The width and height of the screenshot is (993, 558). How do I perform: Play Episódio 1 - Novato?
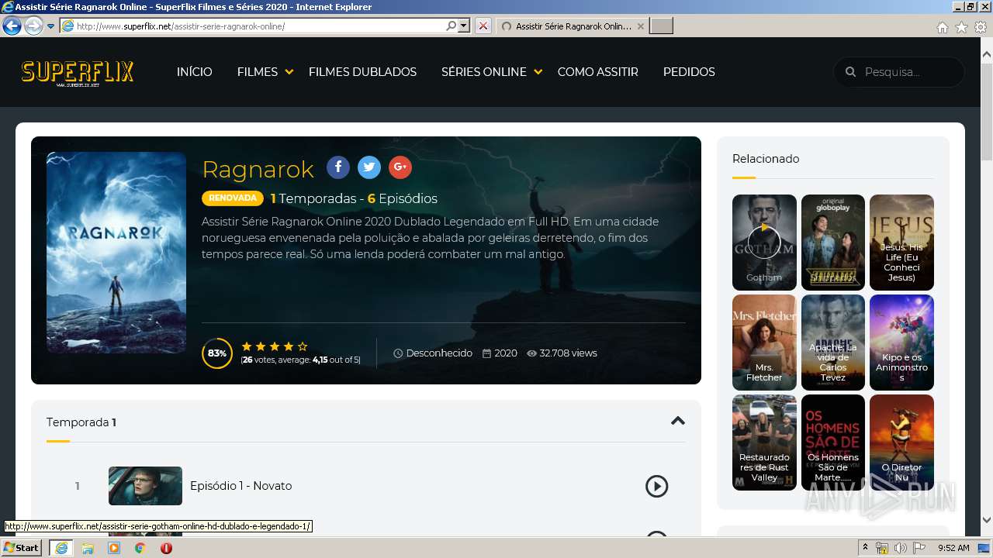tap(656, 486)
